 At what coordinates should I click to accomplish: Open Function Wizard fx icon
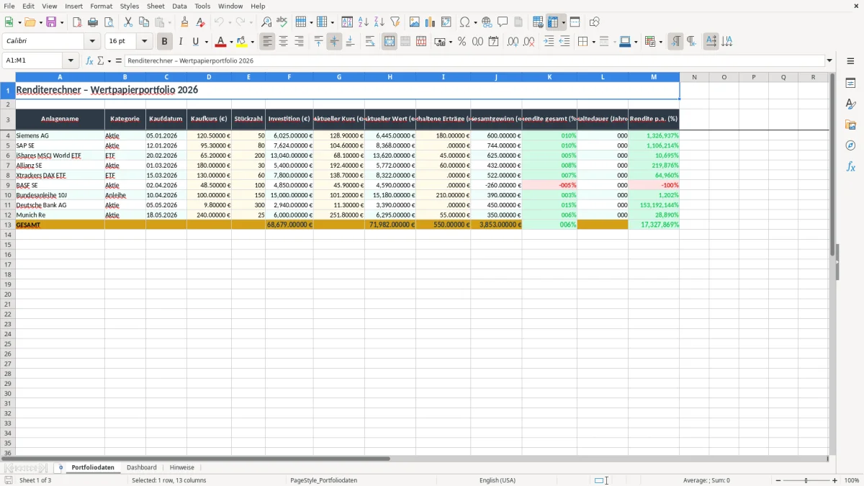coord(89,60)
